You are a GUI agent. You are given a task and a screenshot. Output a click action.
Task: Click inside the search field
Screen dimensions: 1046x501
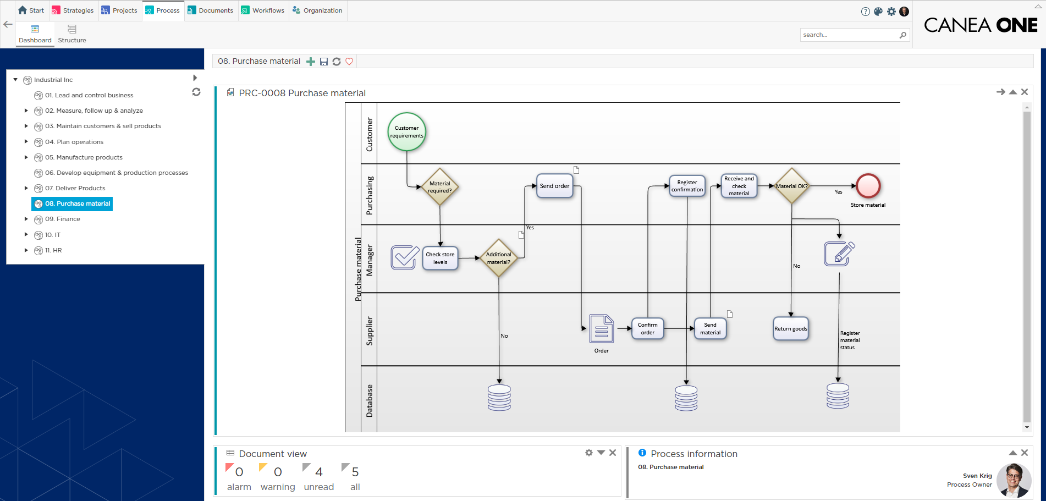coord(847,34)
